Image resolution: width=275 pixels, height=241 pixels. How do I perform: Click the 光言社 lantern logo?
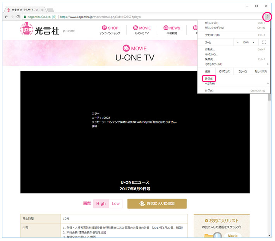(x=27, y=28)
